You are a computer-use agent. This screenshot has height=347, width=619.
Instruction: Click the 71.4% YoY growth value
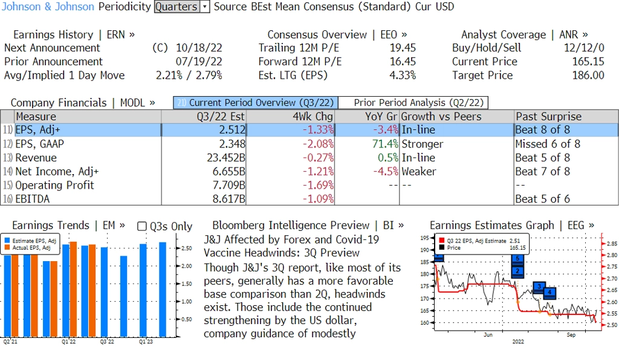tap(385, 144)
